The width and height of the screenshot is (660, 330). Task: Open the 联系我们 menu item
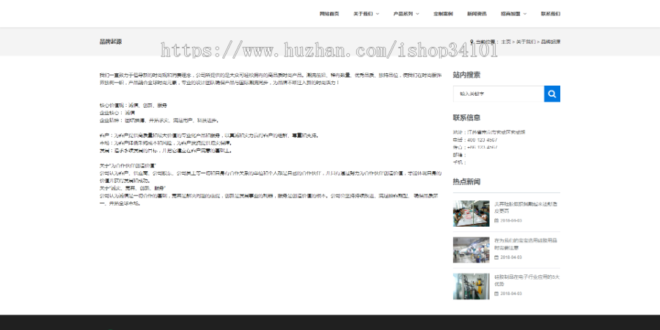click(551, 14)
